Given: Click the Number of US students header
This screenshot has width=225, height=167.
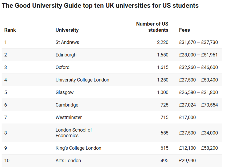Looking at the screenshot, I should (x=152, y=27).
